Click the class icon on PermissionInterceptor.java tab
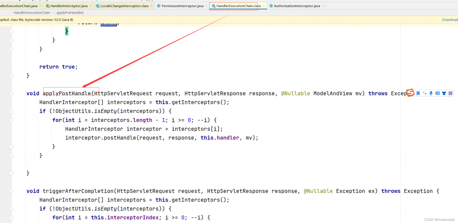This screenshot has width=458, height=223. [159, 6]
